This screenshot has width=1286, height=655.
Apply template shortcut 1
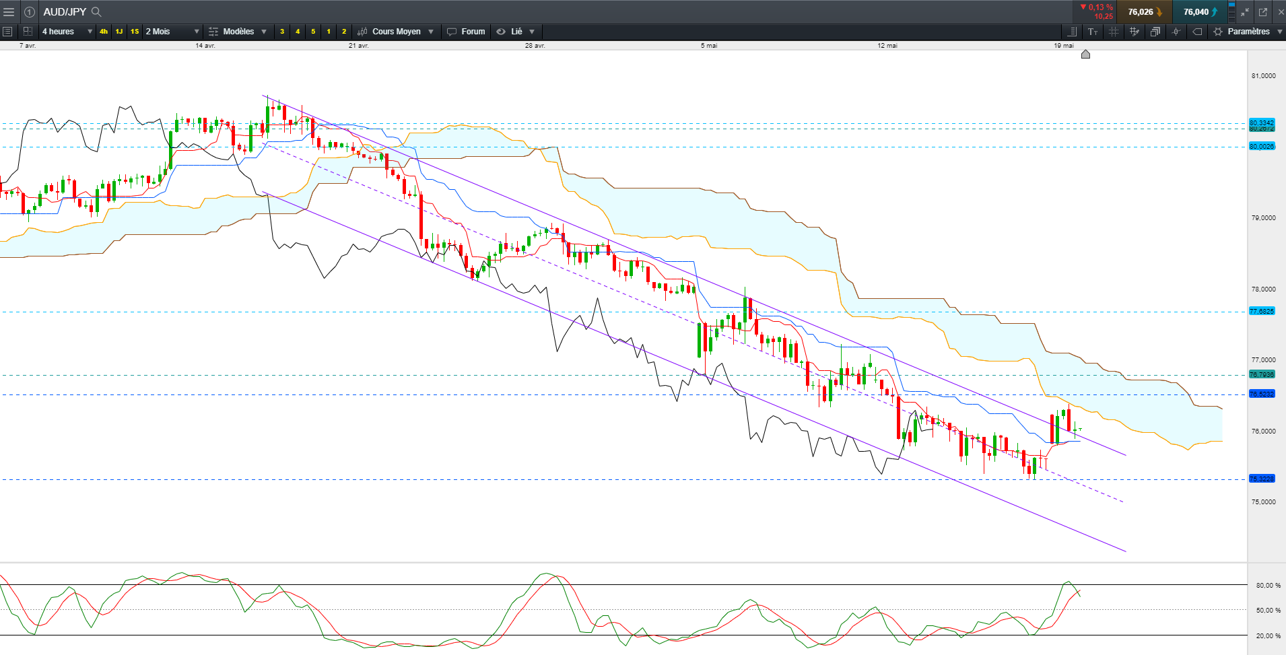tap(329, 32)
